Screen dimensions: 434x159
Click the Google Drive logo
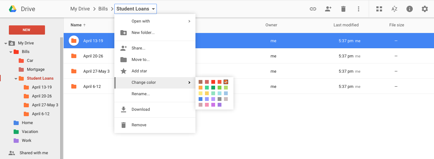13,9
